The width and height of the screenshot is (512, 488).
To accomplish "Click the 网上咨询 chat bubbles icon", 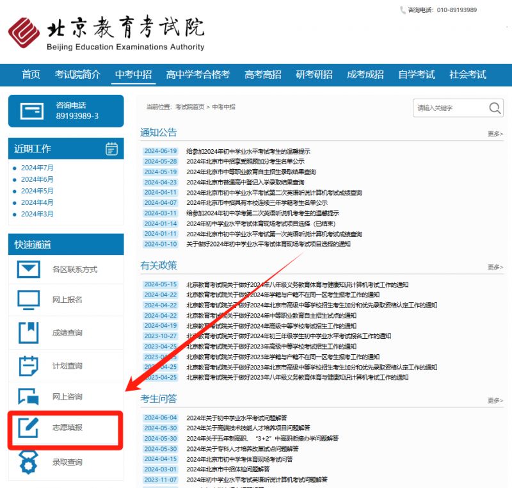I will 29,396.
